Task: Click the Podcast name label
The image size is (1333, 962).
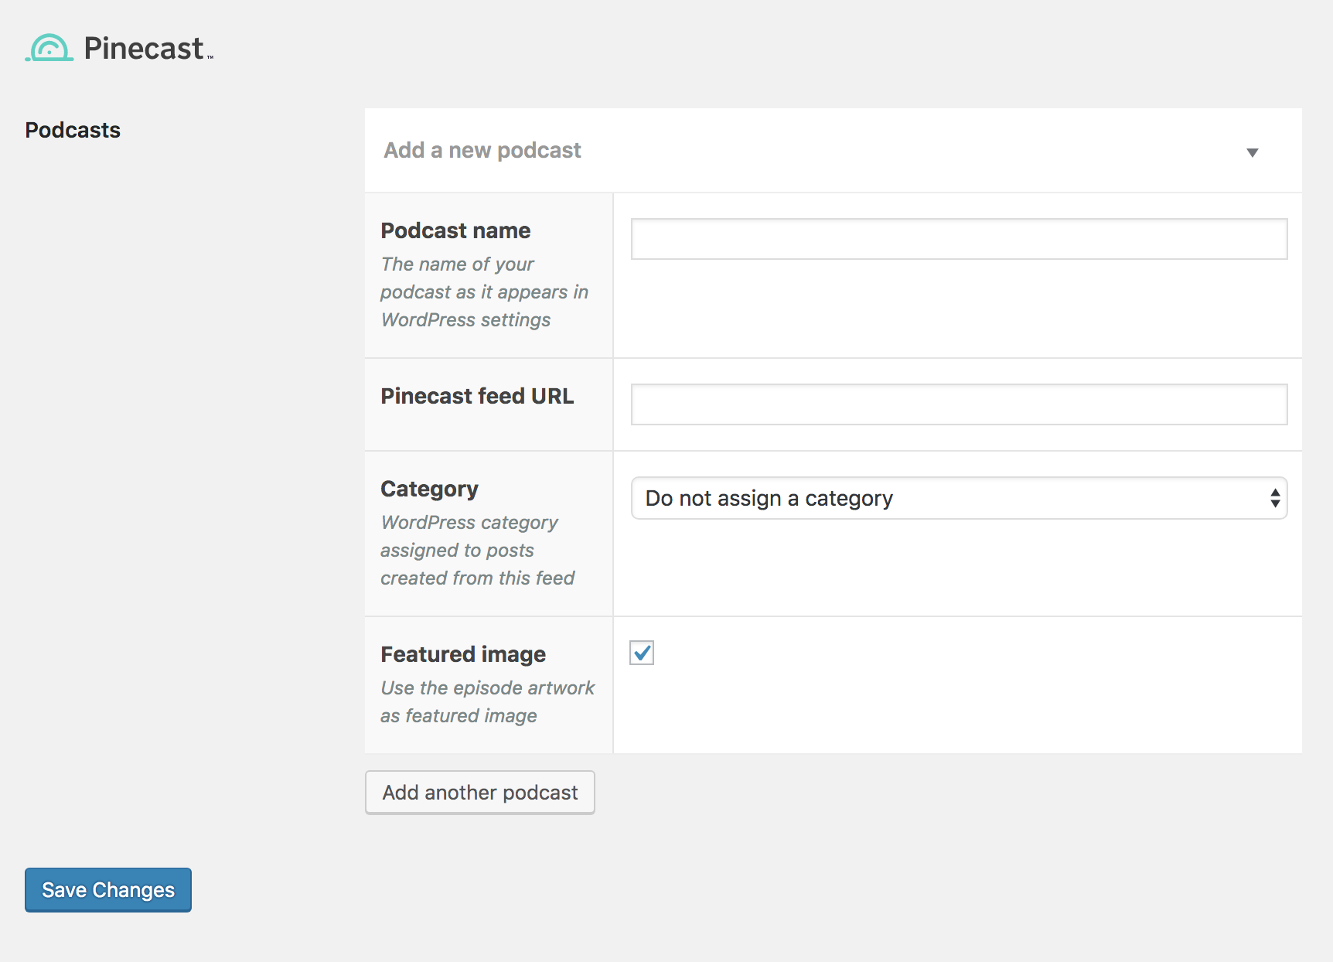Action: point(455,230)
